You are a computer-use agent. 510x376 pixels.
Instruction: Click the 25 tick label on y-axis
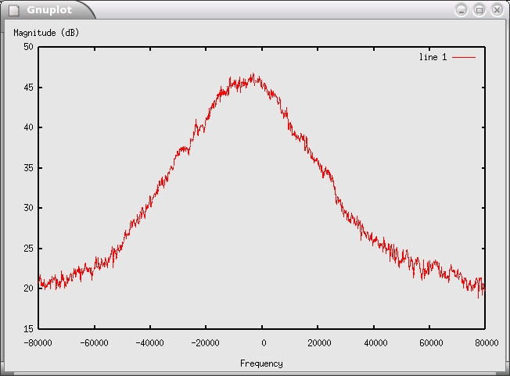tap(28, 249)
